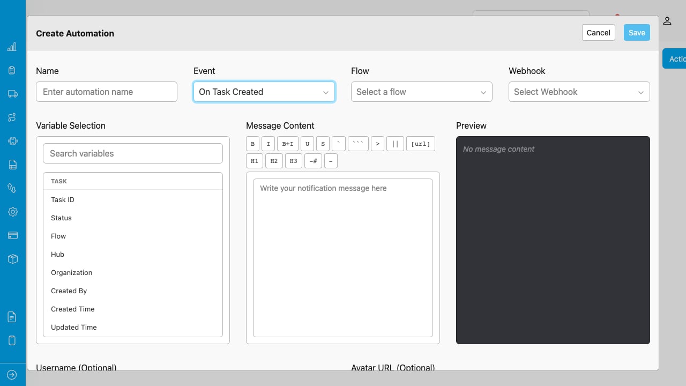Open the text file sidebar icon
686x386 pixels.
12,317
